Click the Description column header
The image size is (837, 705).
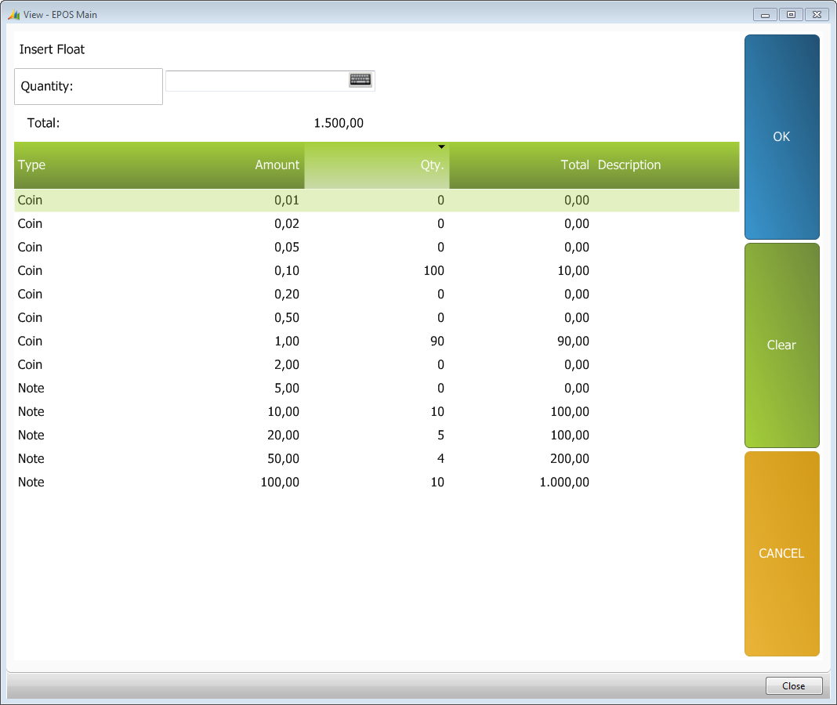[x=629, y=165]
